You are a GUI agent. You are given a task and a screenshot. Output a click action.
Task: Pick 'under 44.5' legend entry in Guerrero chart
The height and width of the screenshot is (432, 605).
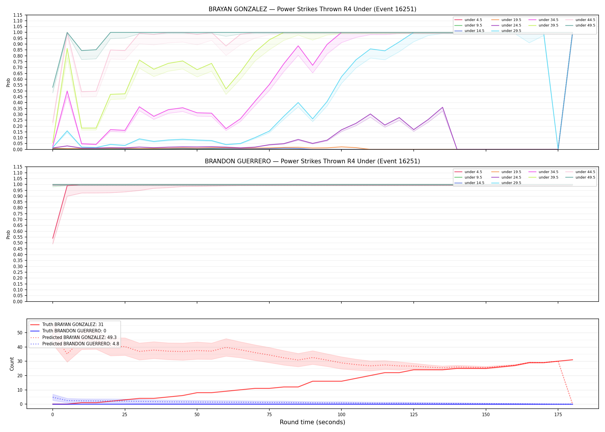[x=580, y=172]
